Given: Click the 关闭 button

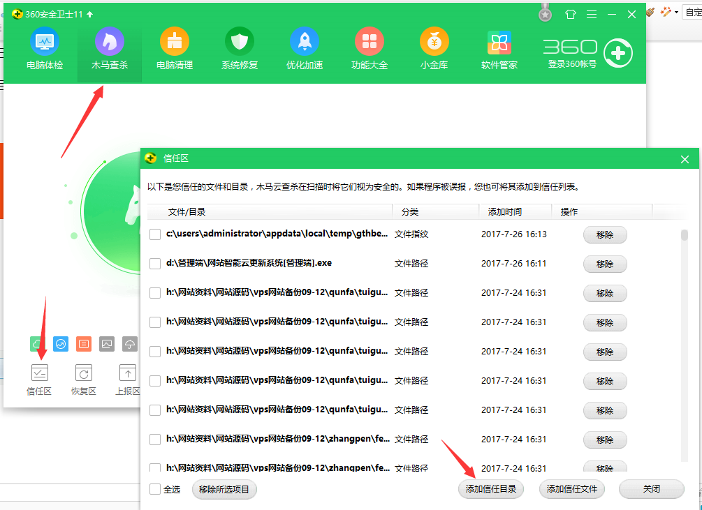Looking at the screenshot, I should pyautogui.click(x=652, y=489).
